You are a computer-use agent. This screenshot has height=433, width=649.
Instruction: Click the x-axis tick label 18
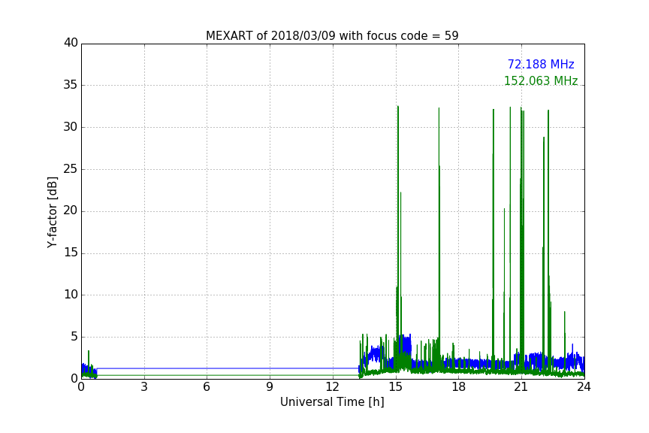[x=459, y=387]
